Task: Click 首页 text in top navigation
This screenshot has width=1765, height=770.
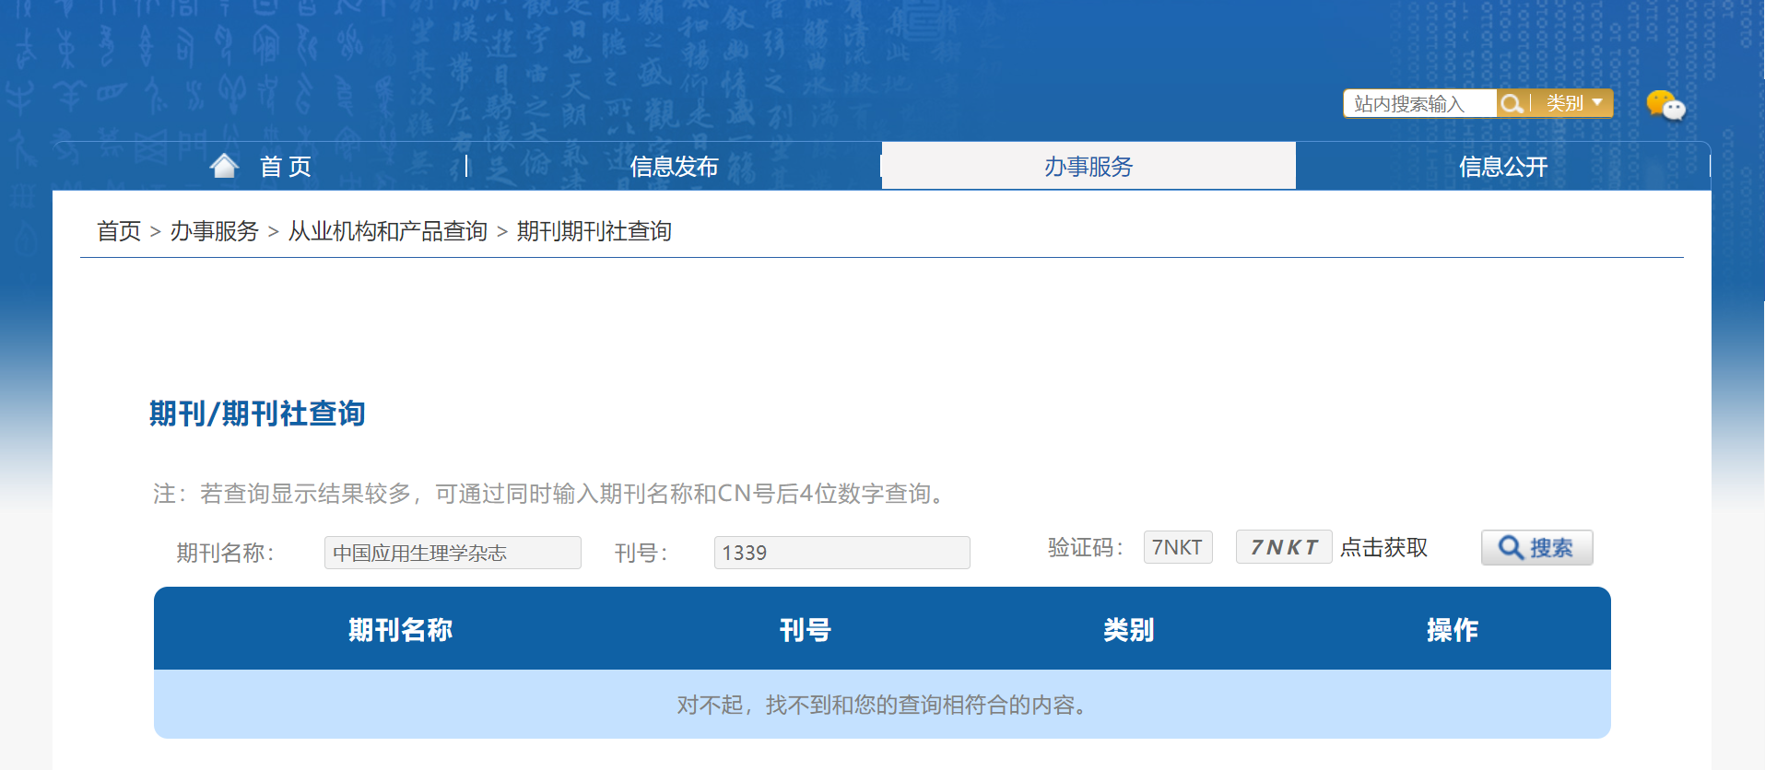Action: tap(286, 167)
